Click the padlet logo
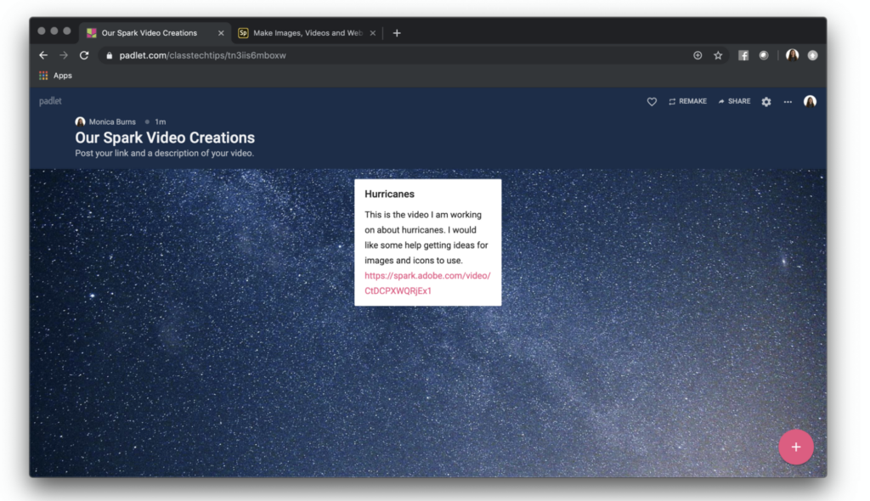Viewport: 870px width, 501px height. pyautogui.click(x=50, y=102)
